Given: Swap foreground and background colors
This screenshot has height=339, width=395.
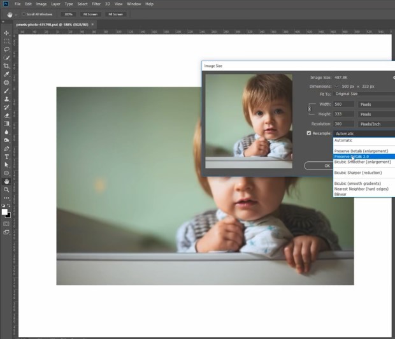Looking at the screenshot, I should coord(9,206).
